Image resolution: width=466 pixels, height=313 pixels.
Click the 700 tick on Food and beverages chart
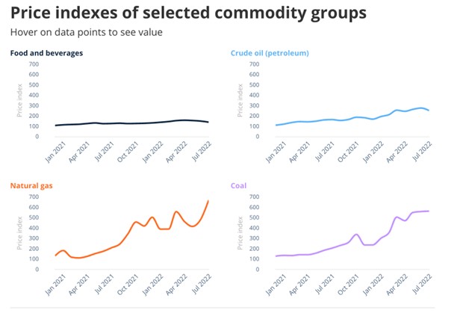point(34,63)
